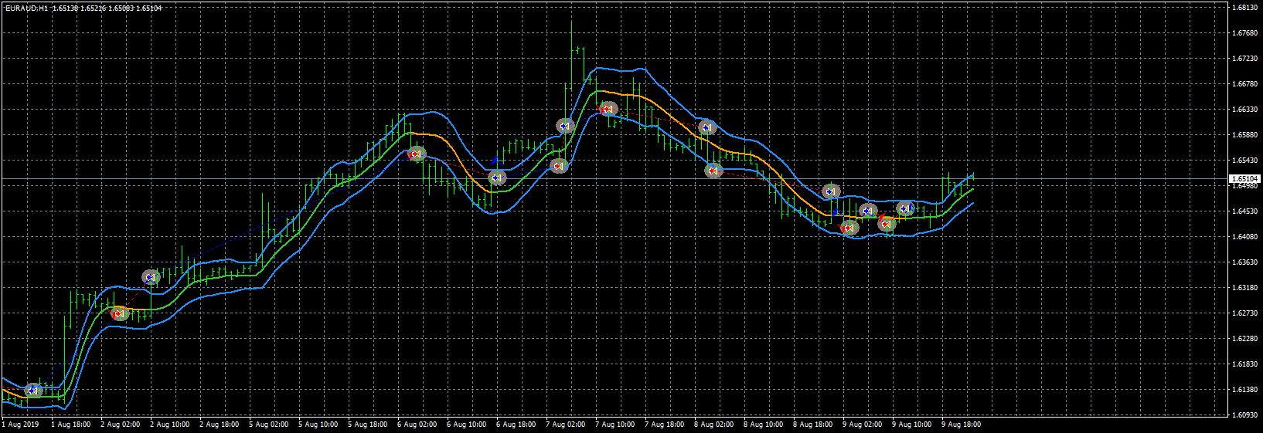The height and width of the screenshot is (433, 1263).
Task: Click the 9 Aug 02:00 time label
Action: point(862,424)
